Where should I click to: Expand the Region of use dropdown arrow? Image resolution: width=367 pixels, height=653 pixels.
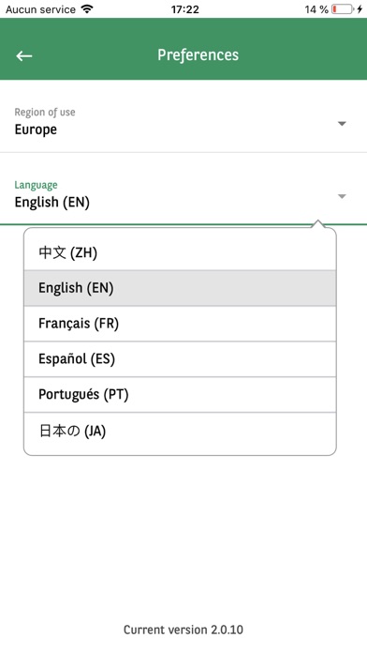(342, 124)
